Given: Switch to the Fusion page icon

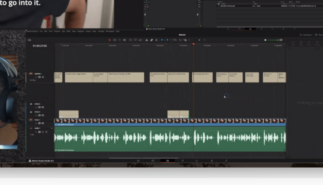Looking at the screenshot, I should [182, 161].
